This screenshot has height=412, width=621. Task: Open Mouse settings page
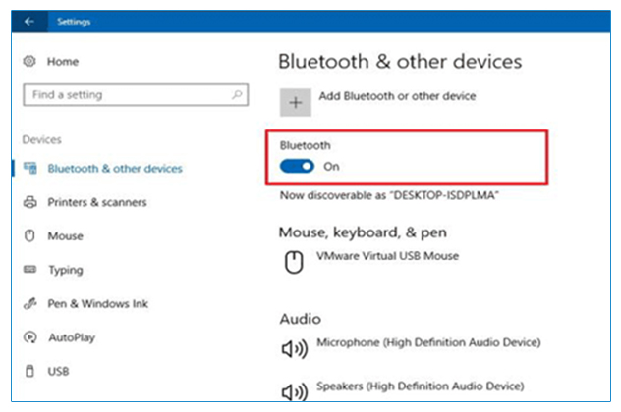[66, 236]
